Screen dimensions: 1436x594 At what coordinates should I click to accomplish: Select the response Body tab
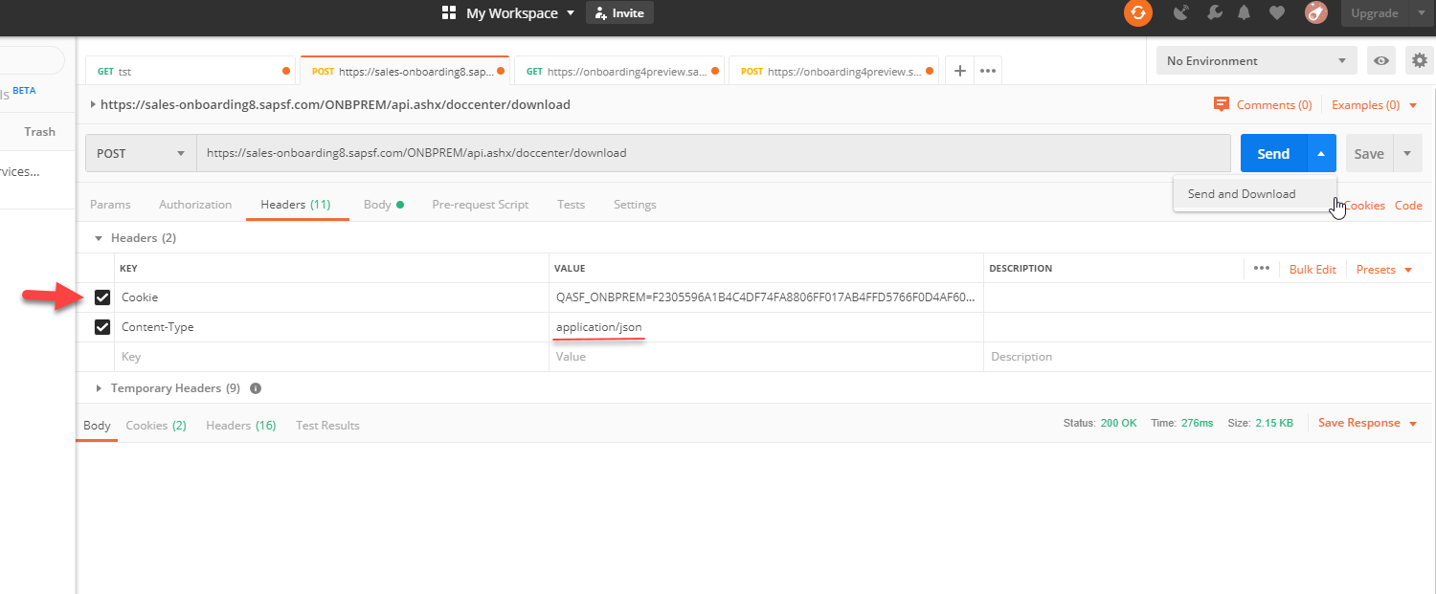coord(97,426)
